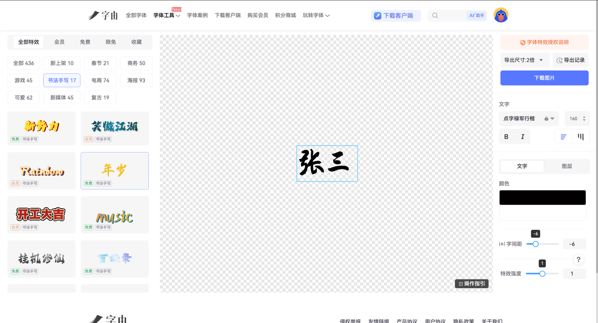Screen dimensions: 598x323
Task: Expand the 字体工具 menu
Action: (x=166, y=15)
